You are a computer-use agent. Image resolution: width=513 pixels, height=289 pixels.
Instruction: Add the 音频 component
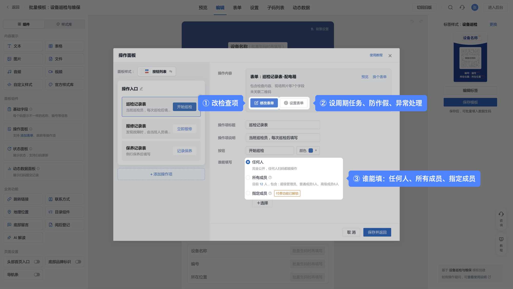coord(23,72)
